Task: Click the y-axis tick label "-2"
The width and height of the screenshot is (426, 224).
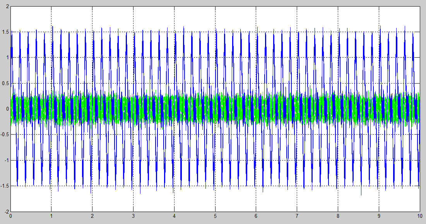Action: pyautogui.click(x=7, y=212)
